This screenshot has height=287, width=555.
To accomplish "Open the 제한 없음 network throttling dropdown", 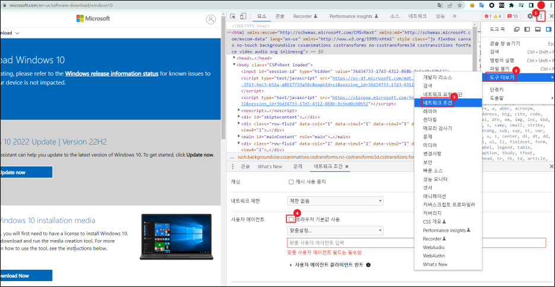I will click(335, 201).
